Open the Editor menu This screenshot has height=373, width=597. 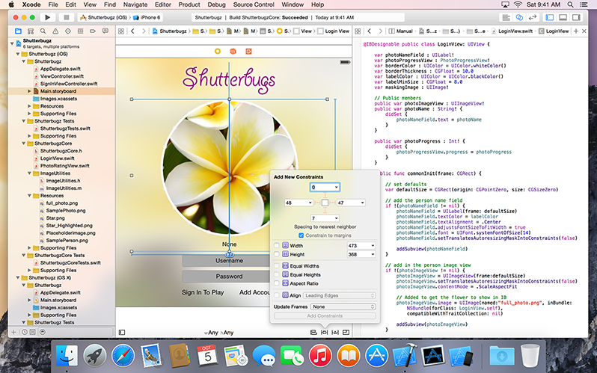[x=162, y=4]
